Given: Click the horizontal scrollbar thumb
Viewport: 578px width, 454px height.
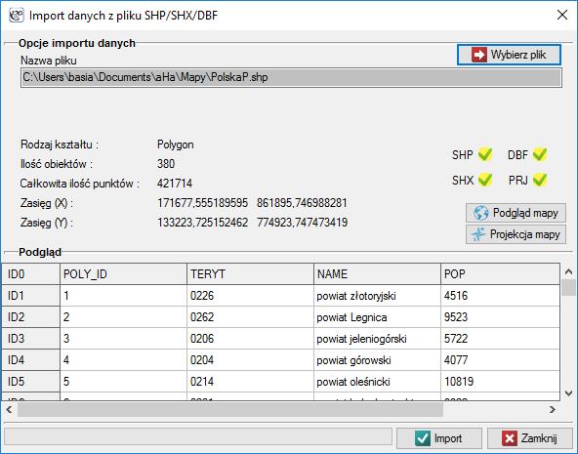Looking at the screenshot, I should point(230,409).
